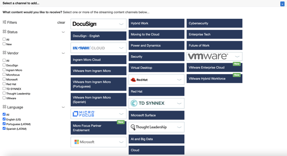Screen dimensions: 287x156
Task: Add the Future of Work channel
Action: pyautogui.click(x=214, y=45)
